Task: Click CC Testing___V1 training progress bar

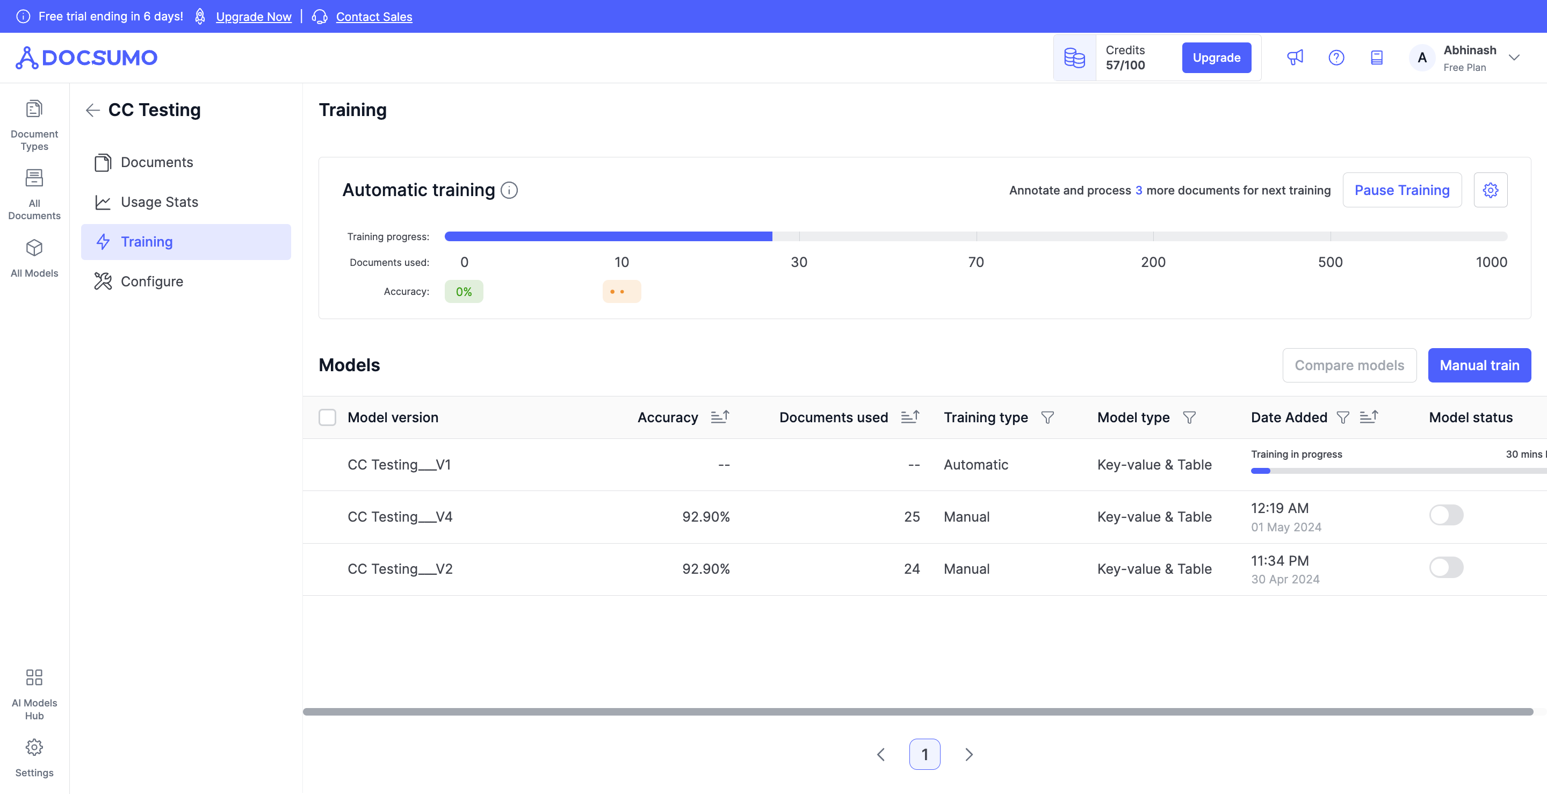Action: pyautogui.click(x=1398, y=471)
